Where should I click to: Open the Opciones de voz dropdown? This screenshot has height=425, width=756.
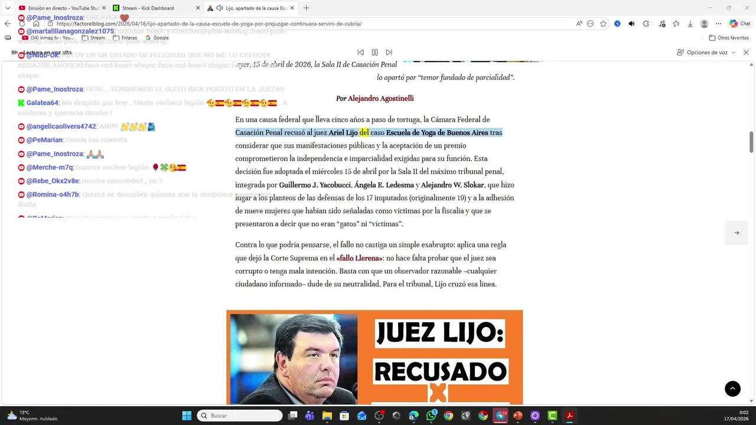[706, 53]
